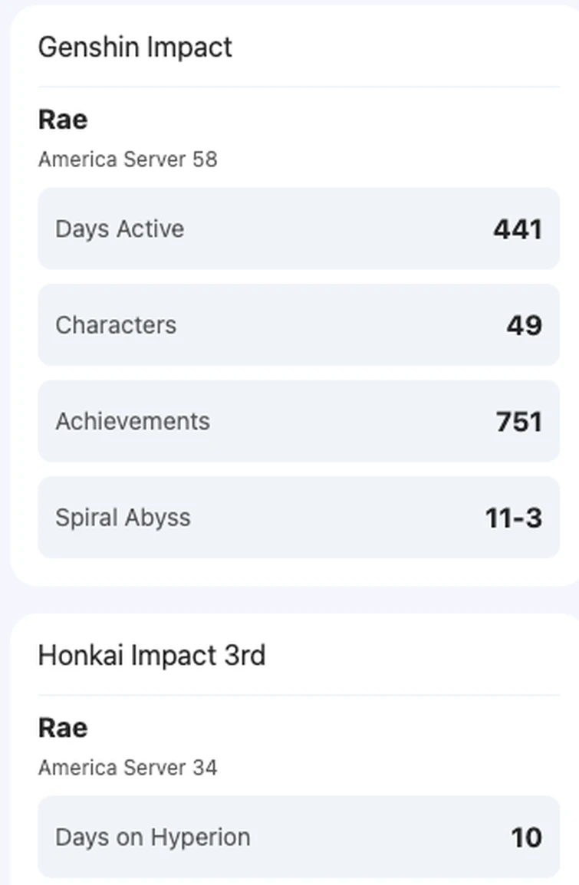This screenshot has height=885, width=579.
Task: Click the divider line under Honkai Impact 3rd
Action: click(x=299, y=696)
